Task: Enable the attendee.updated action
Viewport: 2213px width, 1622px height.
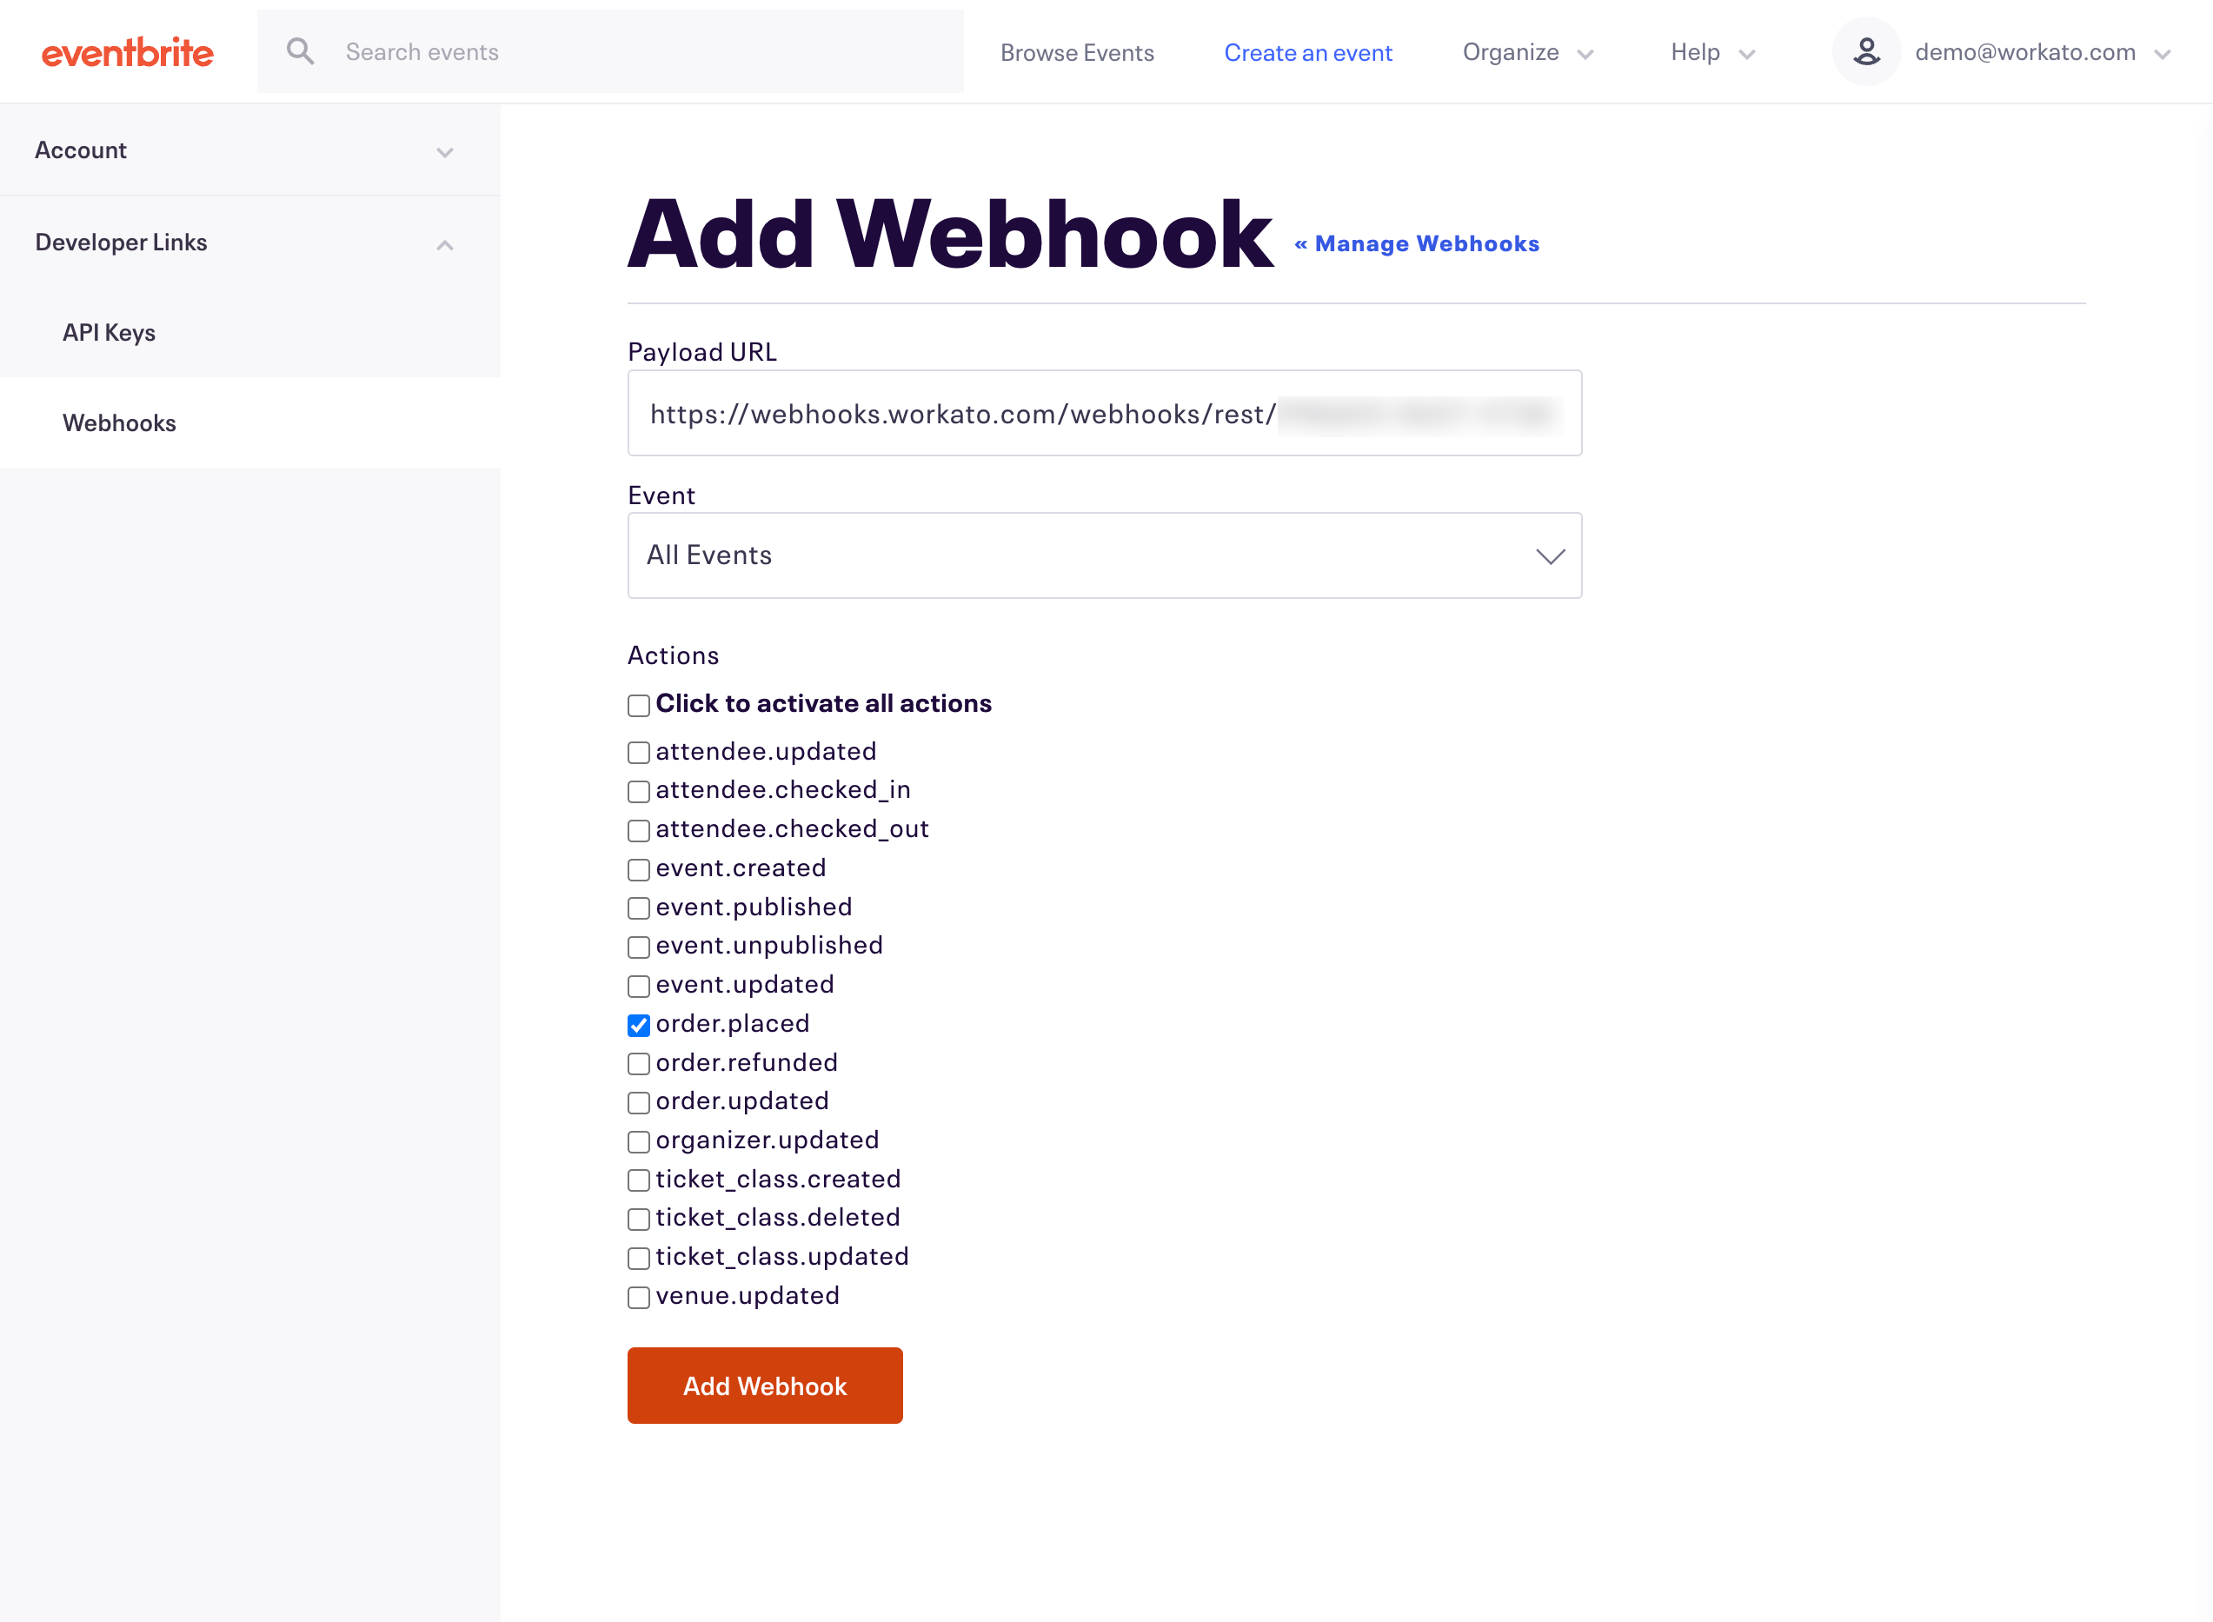Action: pos(638,752)
